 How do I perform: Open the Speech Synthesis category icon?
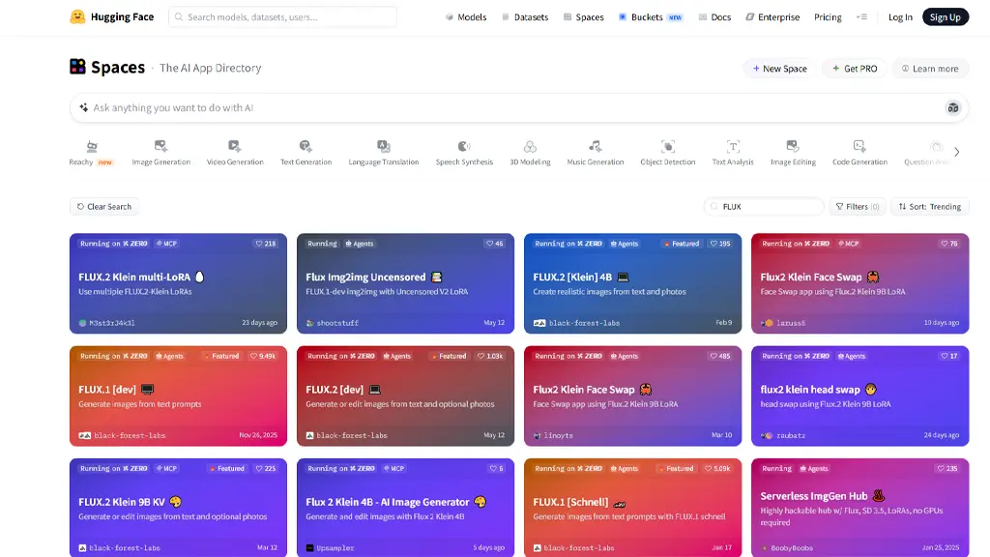pyautogui.click(x=464, y=147)
